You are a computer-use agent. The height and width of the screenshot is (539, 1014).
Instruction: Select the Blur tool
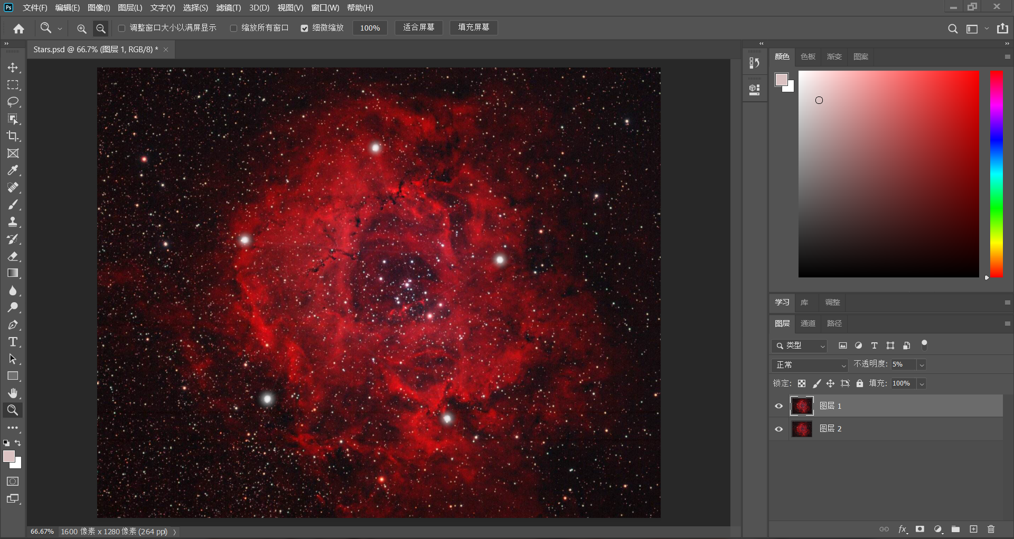[x=13, y=291]
